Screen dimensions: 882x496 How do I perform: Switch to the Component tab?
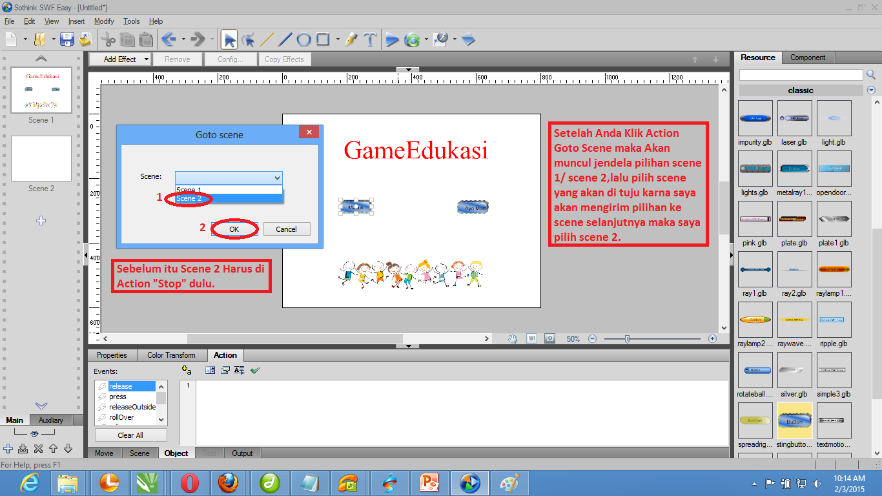pos(808,57)
